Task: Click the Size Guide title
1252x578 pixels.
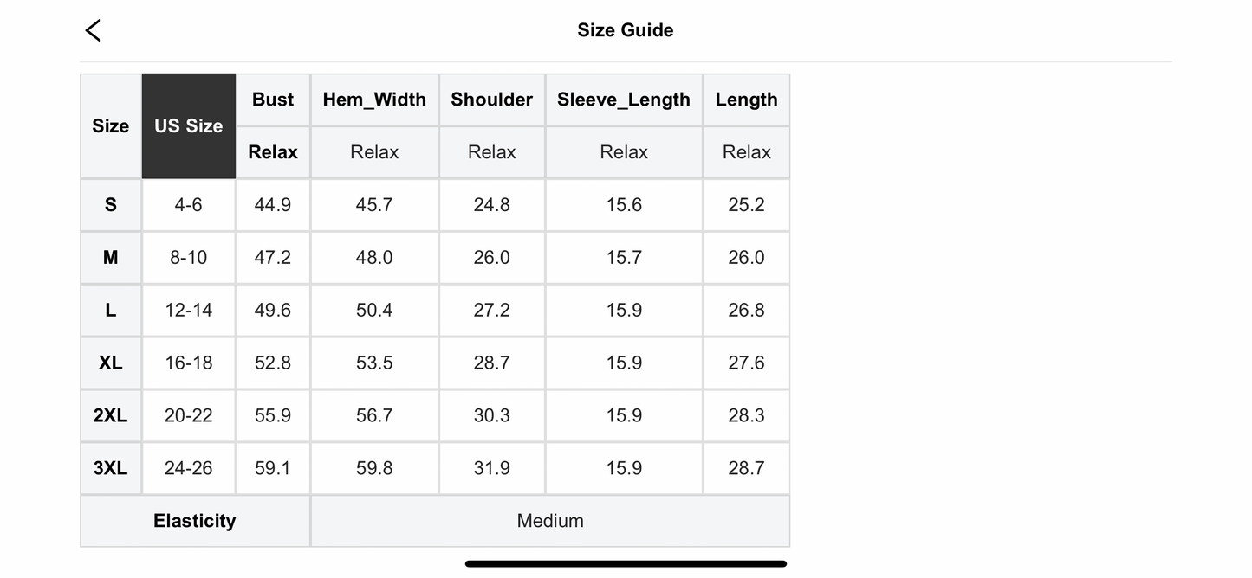Action: pos(625,30)
